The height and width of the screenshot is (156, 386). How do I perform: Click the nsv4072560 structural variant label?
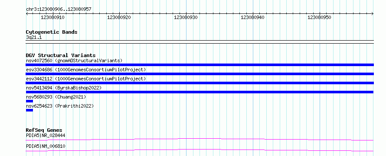(x=74, y=60)
